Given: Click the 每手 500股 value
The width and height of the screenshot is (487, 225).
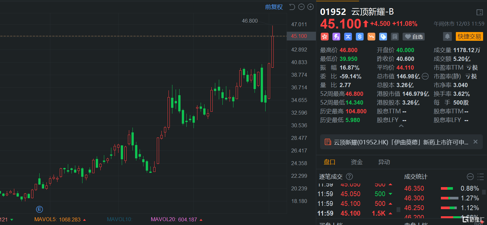Looking at the screenshot, I should [x=461, y=103].
